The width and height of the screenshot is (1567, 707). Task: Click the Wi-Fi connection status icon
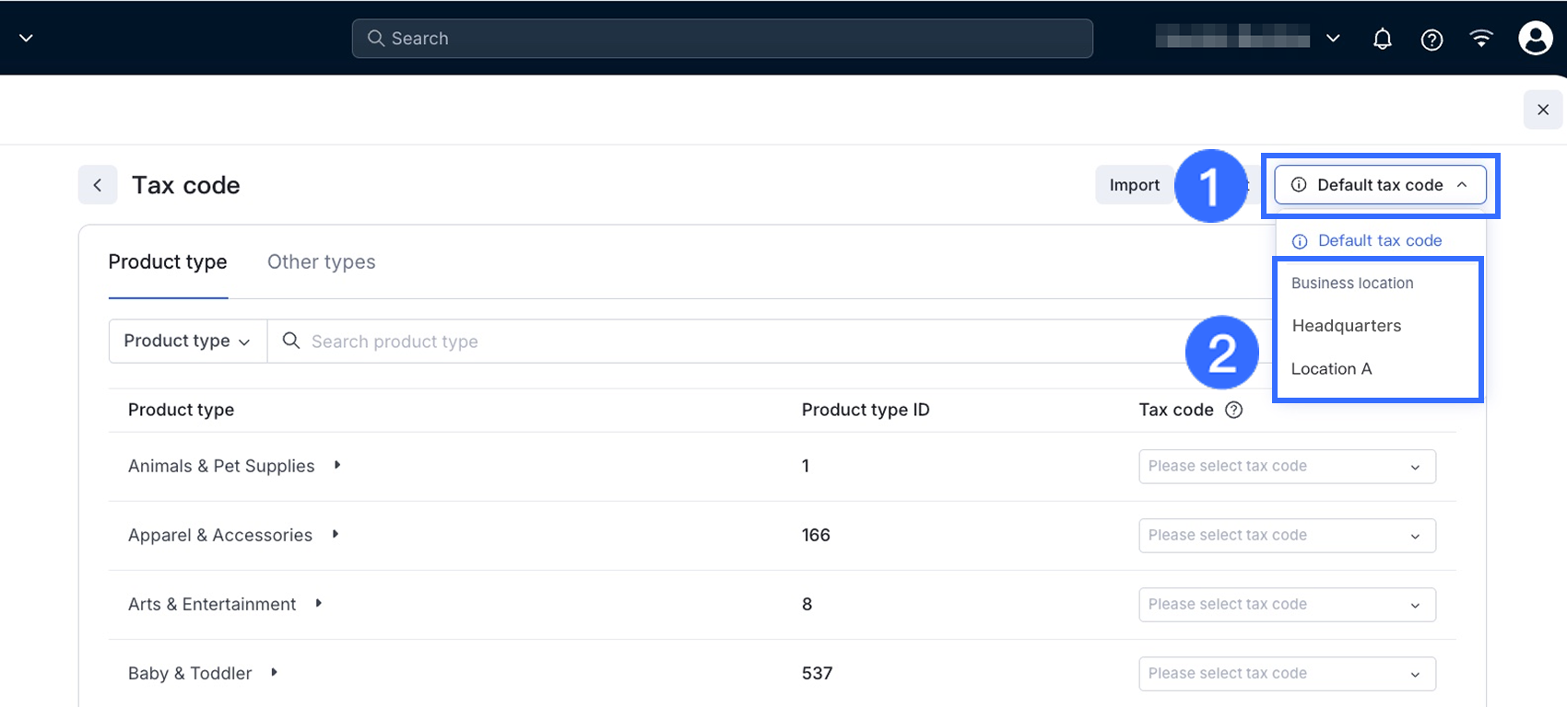[1481, 39]
